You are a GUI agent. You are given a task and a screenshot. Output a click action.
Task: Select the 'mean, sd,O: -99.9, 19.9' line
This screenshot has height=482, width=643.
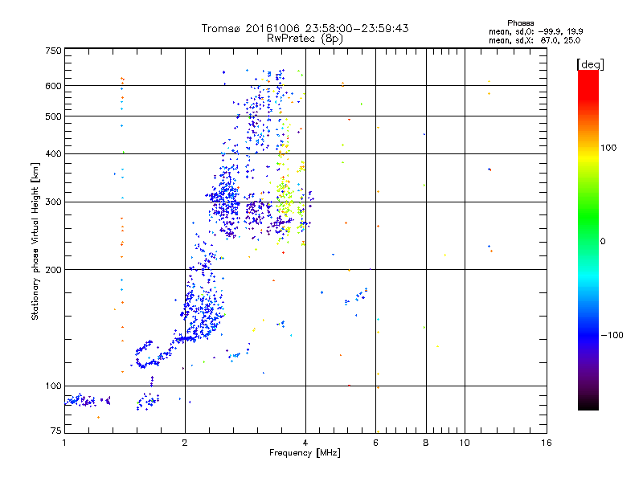coord(535,31)
